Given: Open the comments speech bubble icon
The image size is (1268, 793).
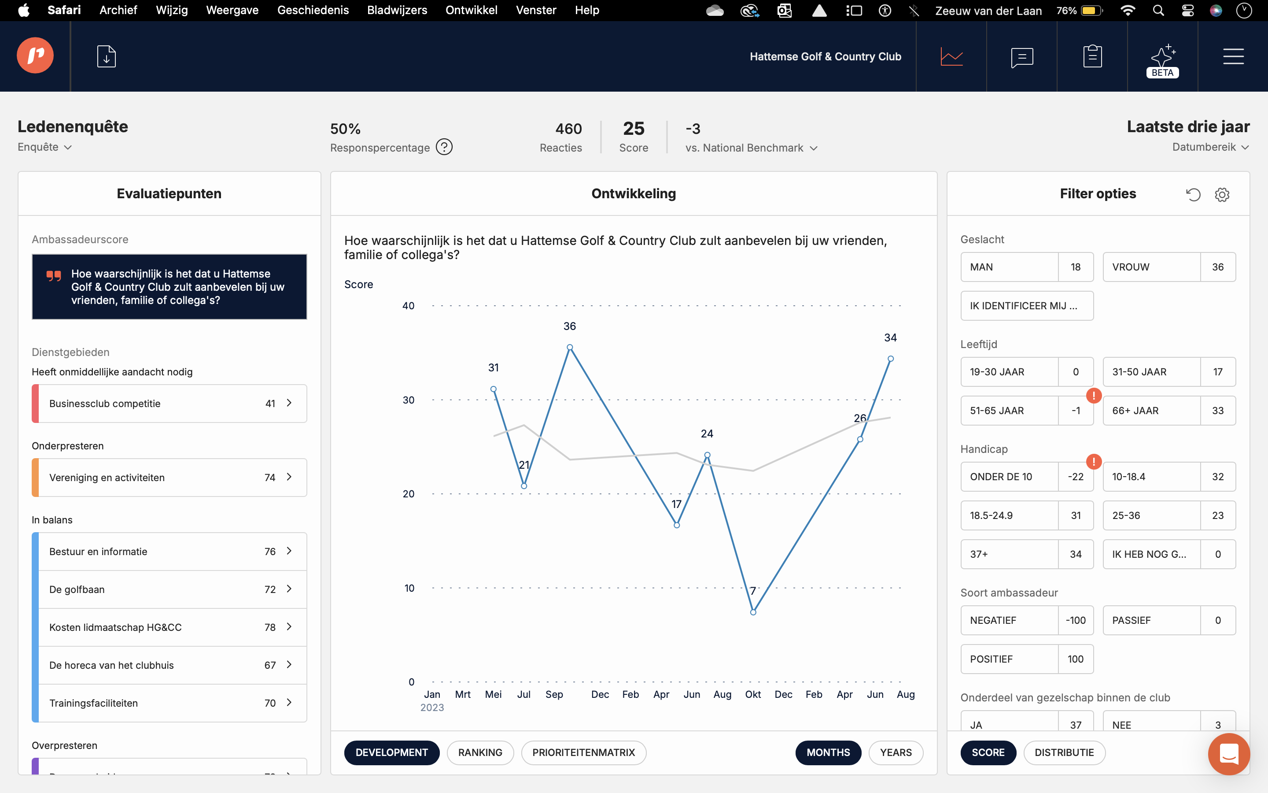Looking at the screenshot, I should click(x=1022, y=57).
